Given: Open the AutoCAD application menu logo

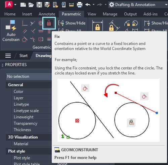Looking at the screenshot, I should point(9,5).
